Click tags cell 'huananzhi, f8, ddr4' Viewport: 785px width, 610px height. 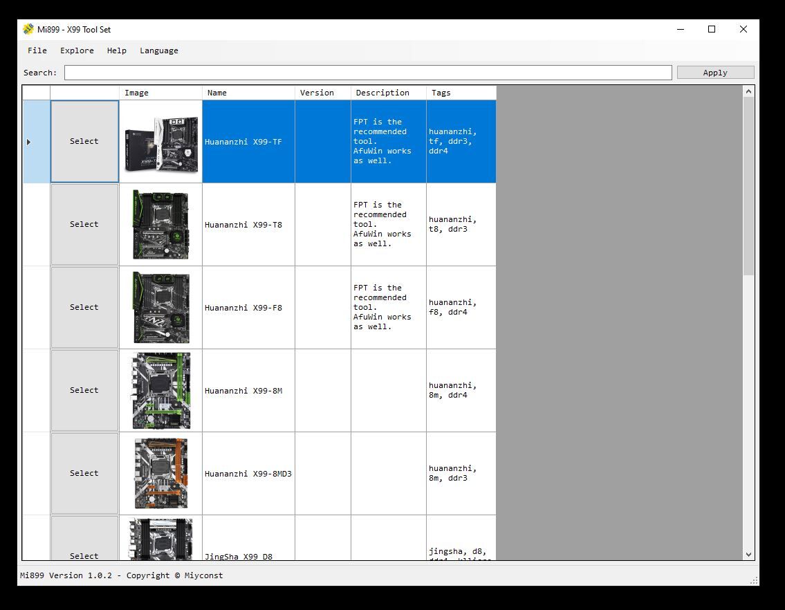click(461, 308)
